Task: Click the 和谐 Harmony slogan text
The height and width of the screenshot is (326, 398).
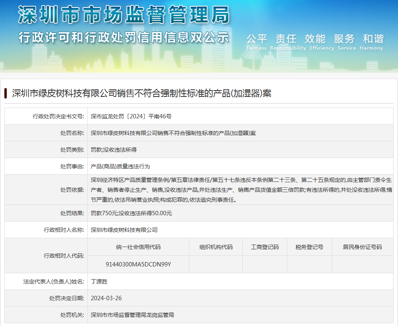Action: (371, 42)
